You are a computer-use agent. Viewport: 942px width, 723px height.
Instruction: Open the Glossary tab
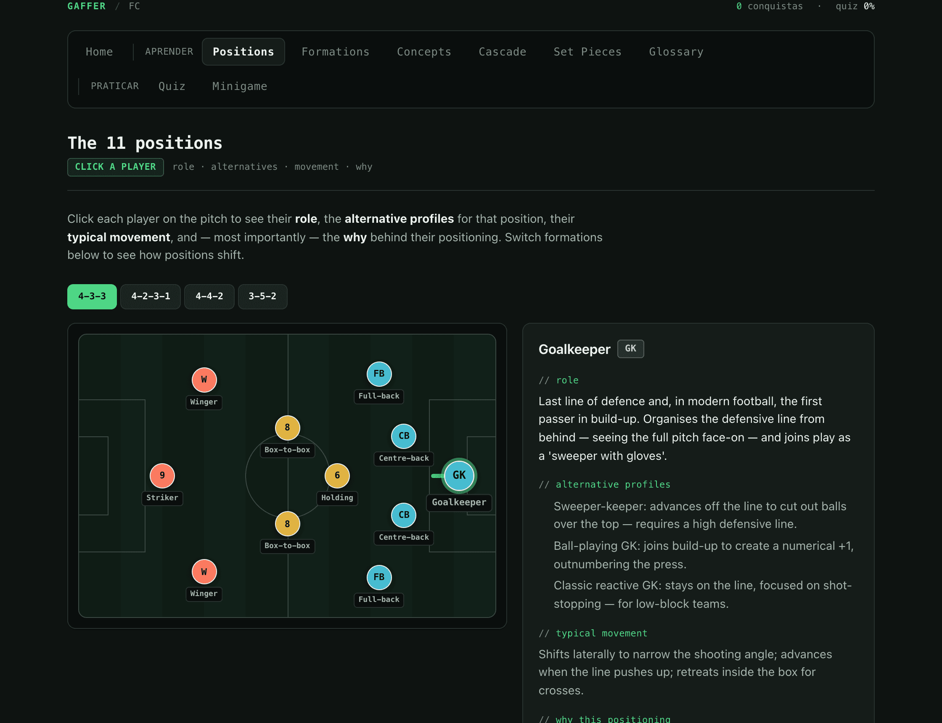pyautogui.click(x=676, y=52)
